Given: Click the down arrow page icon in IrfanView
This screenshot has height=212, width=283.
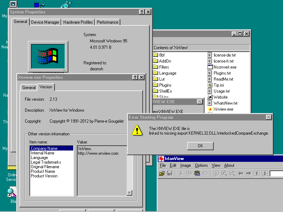Looking at the screenshot, I should tap(265, 173).
